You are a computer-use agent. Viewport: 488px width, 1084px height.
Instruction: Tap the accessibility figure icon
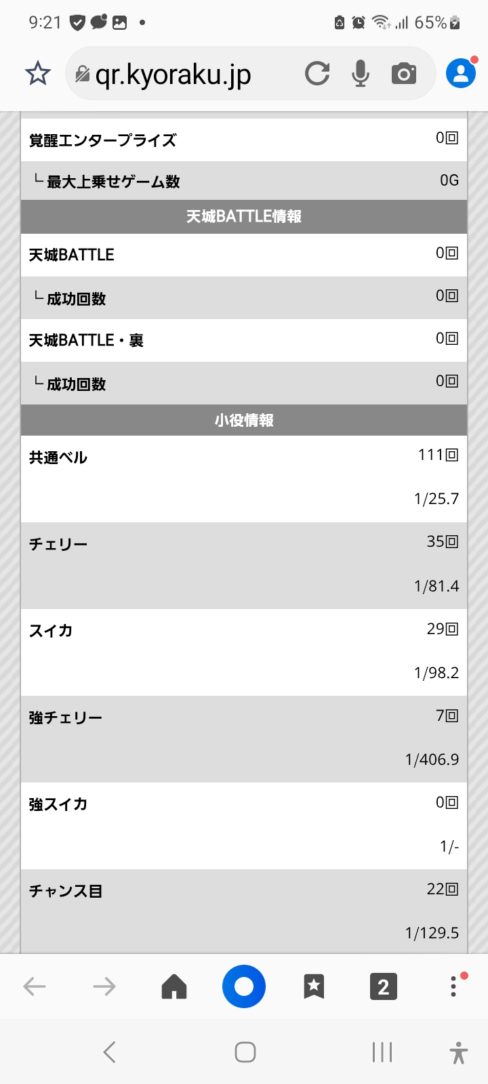(459, 1052)
